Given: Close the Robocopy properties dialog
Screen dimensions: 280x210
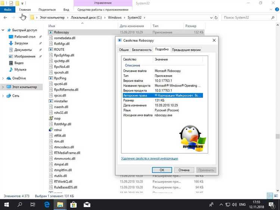Looking at the screenshot, I should pos(214,40).
